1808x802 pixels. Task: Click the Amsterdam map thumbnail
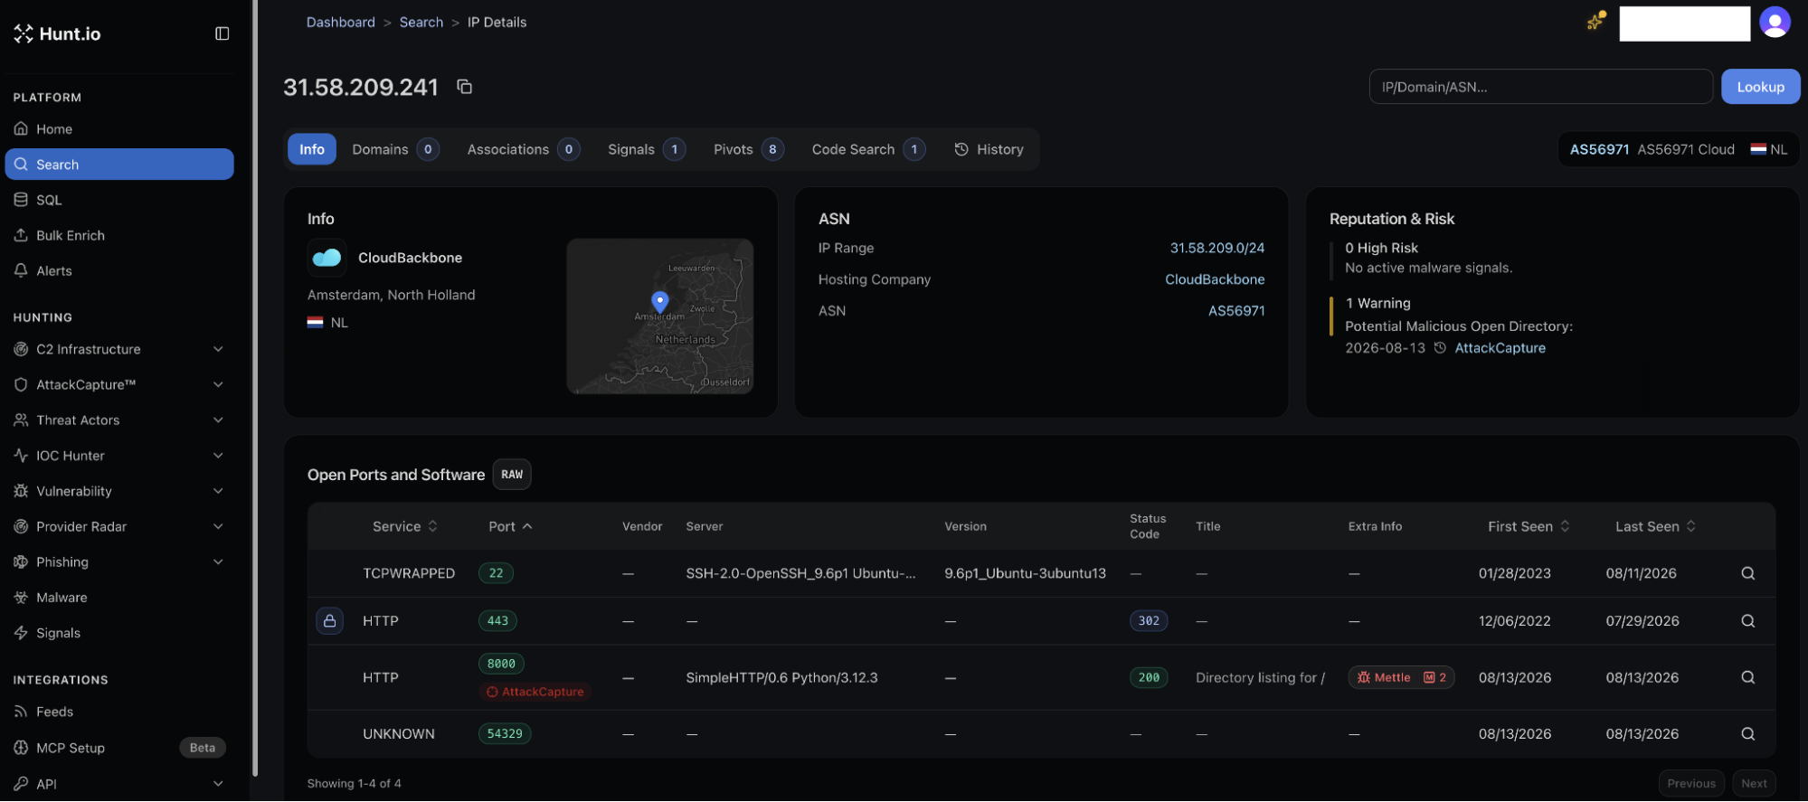click(660, 316)
